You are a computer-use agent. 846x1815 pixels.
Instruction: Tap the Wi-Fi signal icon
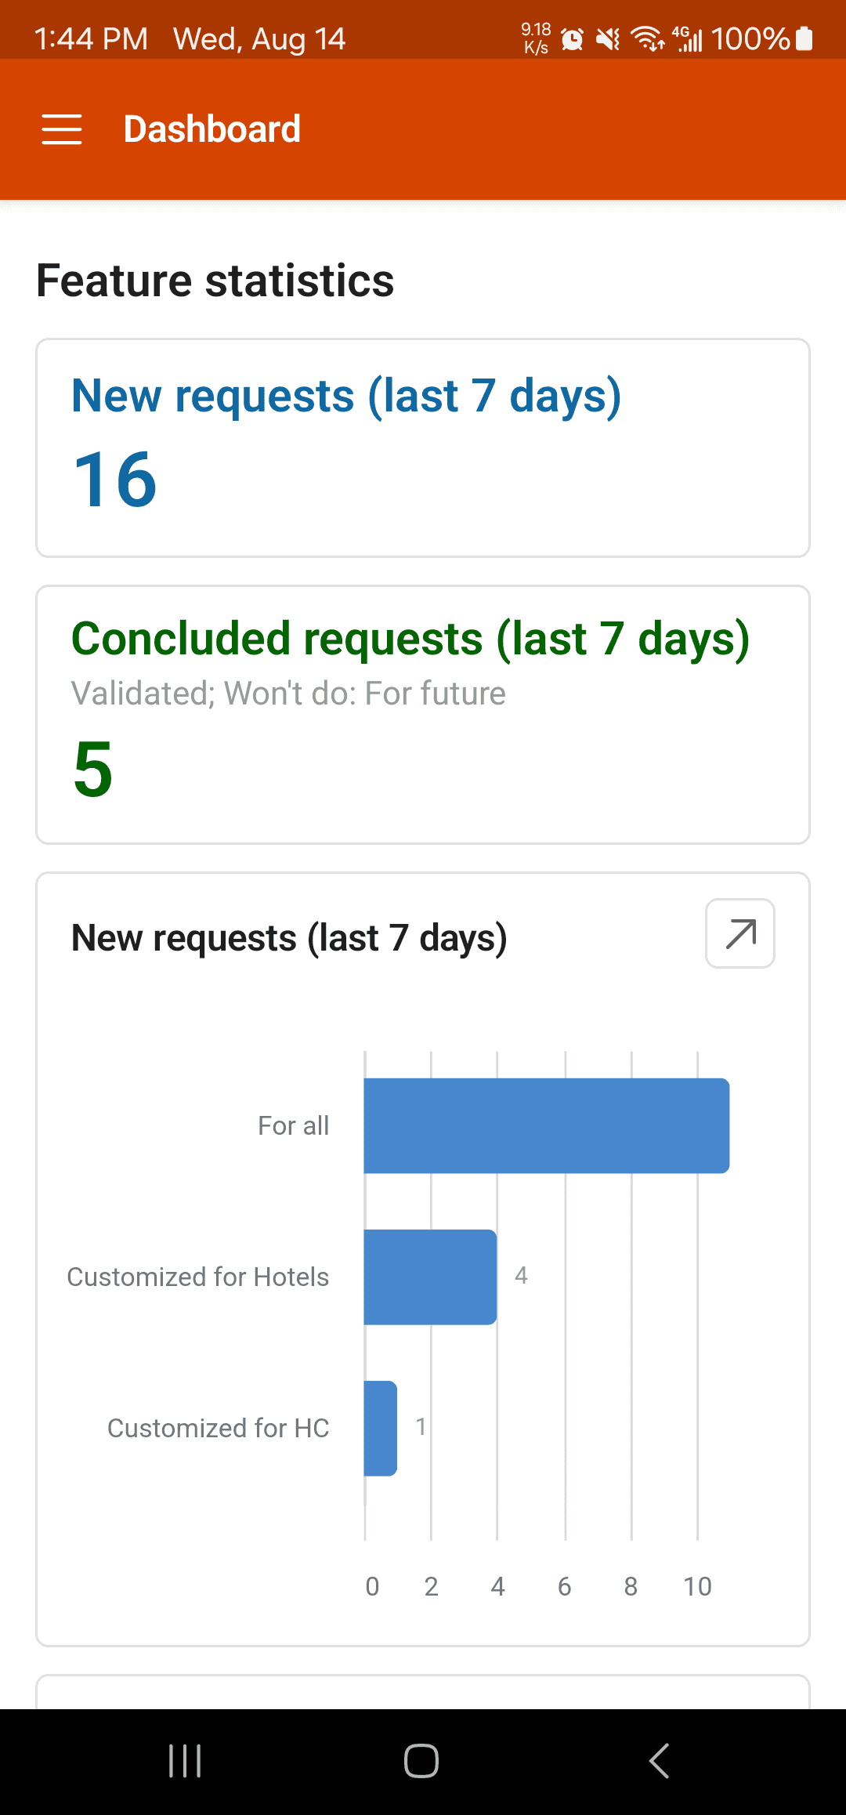pyautogui.click(x=647, y=38)
